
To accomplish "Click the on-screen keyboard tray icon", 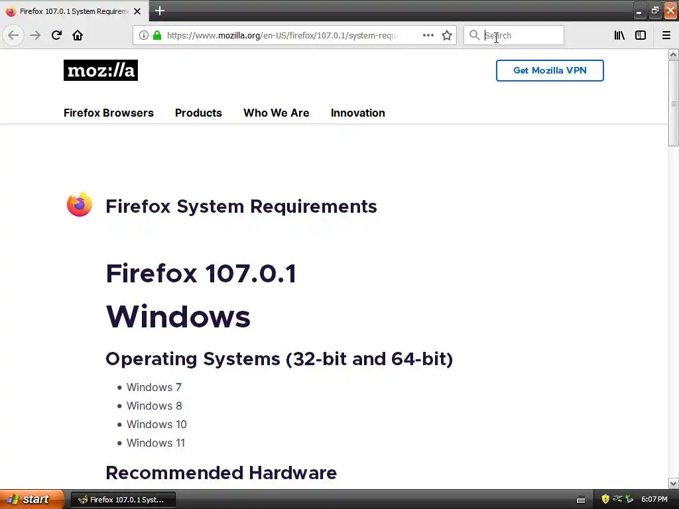I will point(581,500).
